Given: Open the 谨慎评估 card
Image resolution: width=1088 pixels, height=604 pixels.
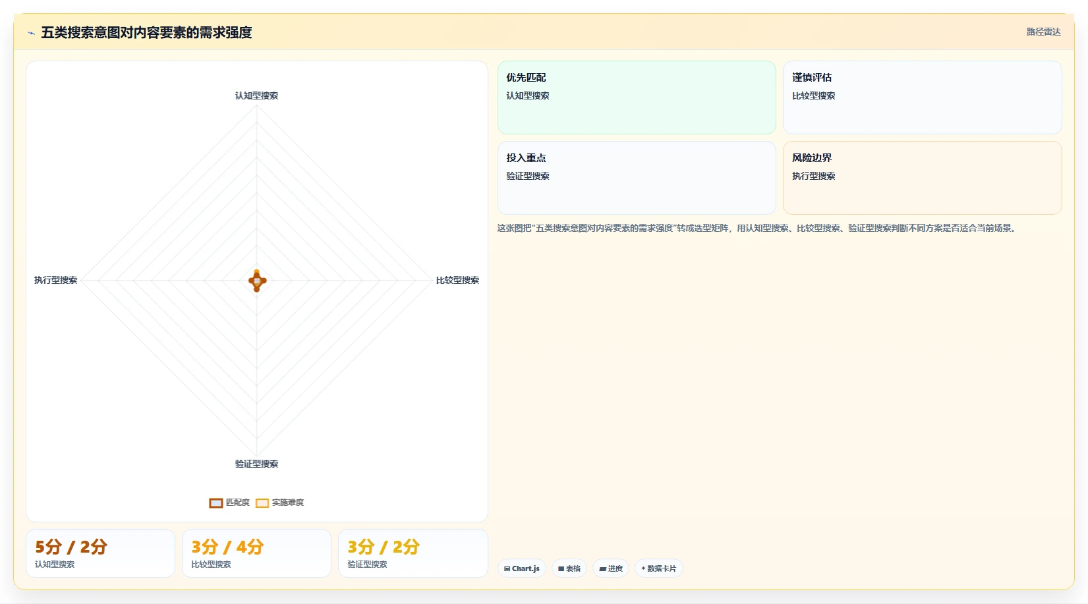Looking at the screenshot, I should click(x=922, y=97).
